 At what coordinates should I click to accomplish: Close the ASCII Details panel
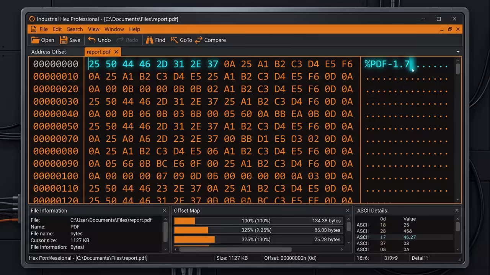coord(457,210)
